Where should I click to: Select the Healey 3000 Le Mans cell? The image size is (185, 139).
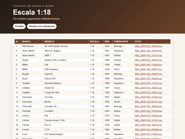[66, 60]
